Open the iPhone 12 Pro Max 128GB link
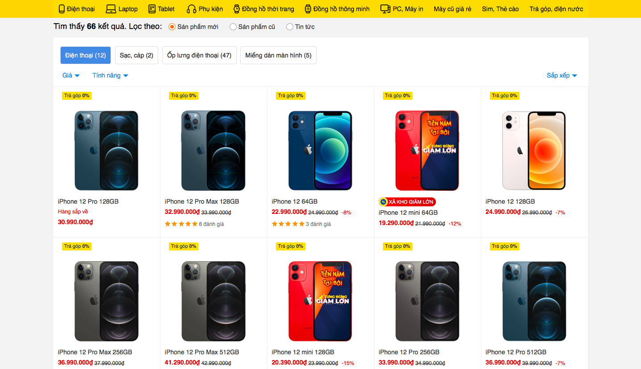Viewport: 641px width, 369px height. point(202,201)
